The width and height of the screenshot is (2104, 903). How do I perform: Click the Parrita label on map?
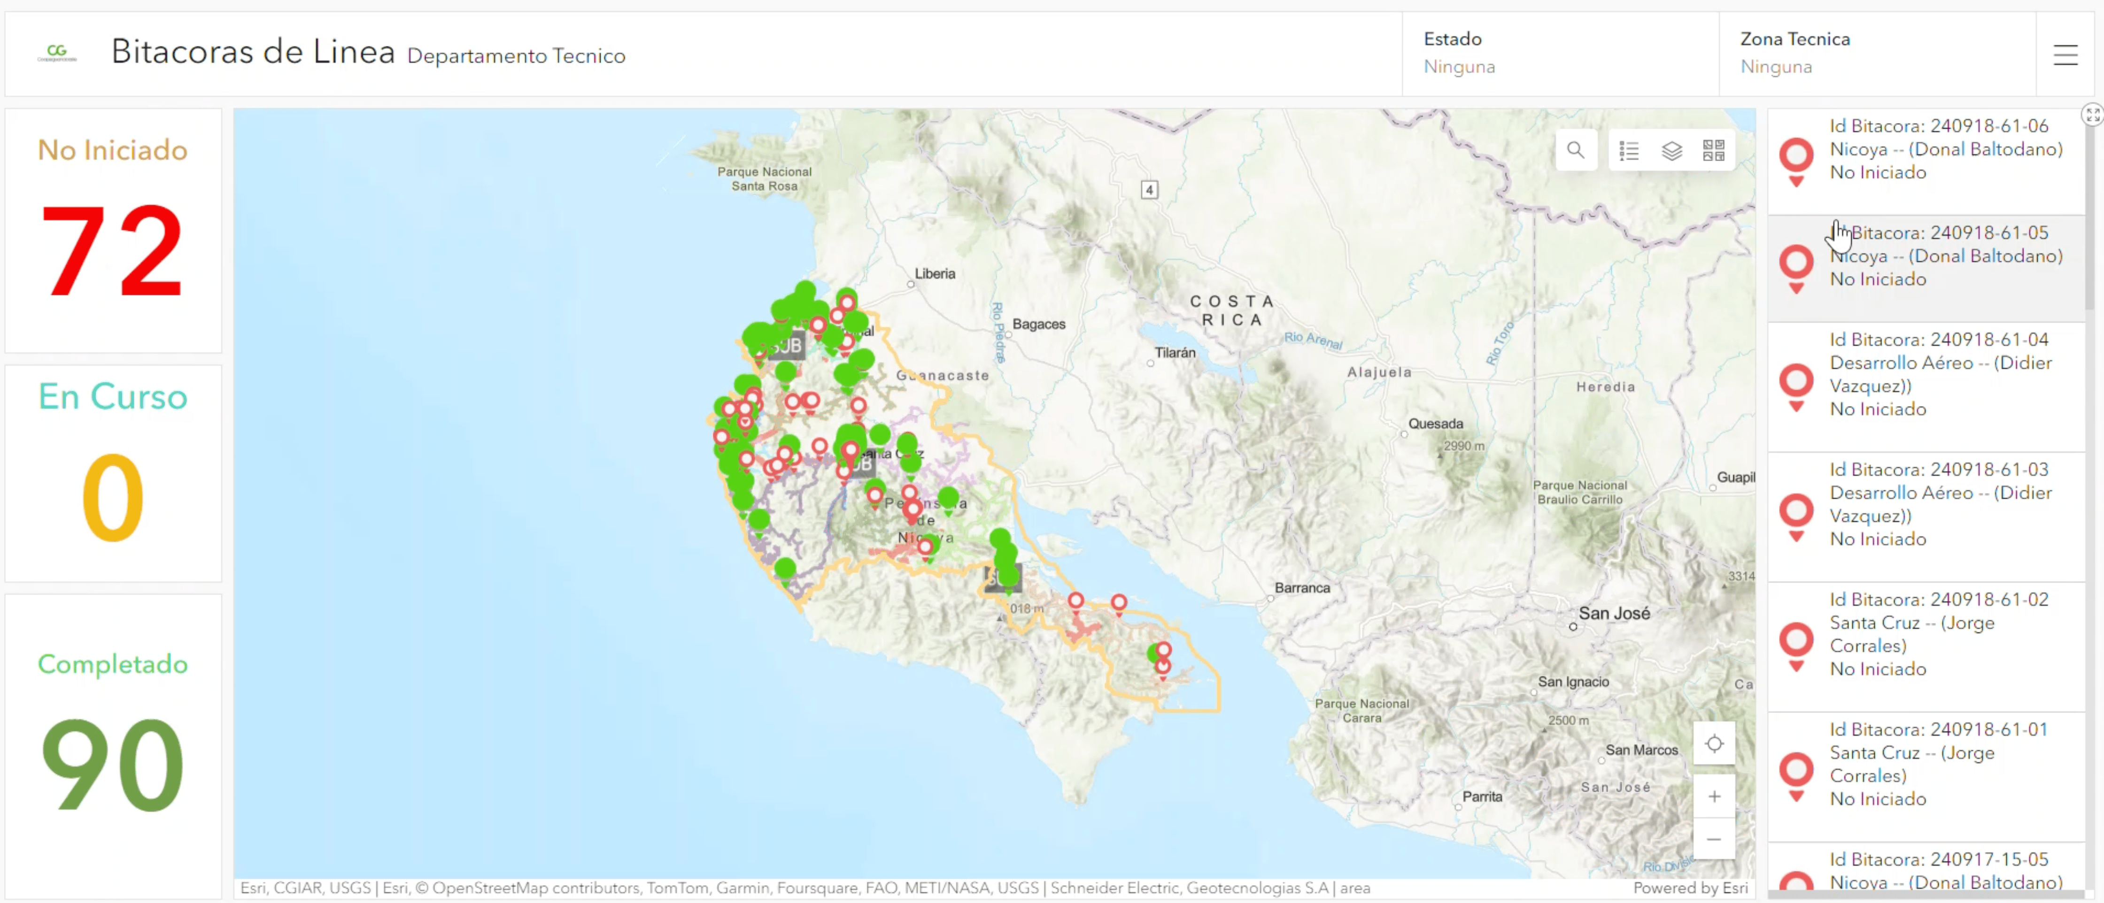coord(1482,797)
